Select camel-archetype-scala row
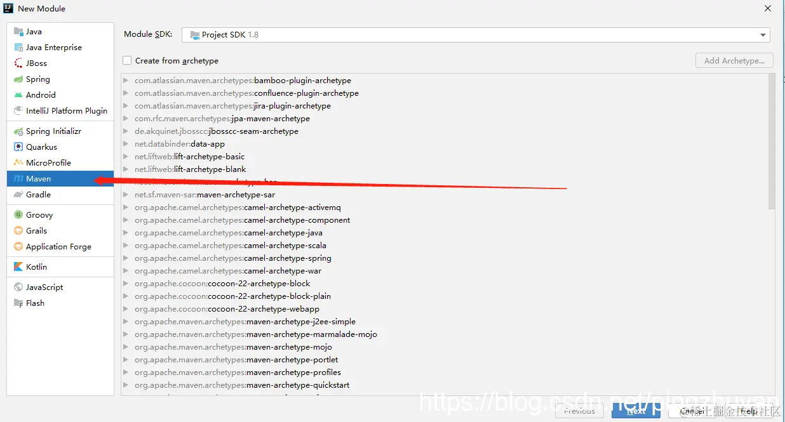Screen dimensions: 785x422 445,246
